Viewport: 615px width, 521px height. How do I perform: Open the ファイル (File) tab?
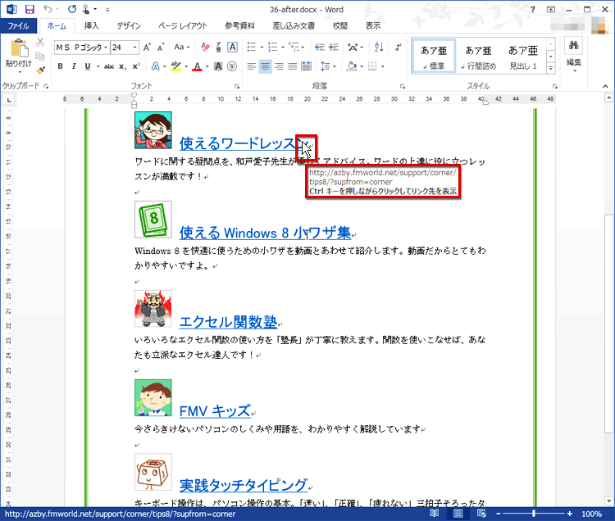pos(18,26)
